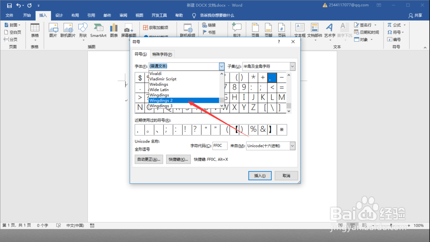Redo with the repeat arrow icon
Image resolution: width=430 pixels, height=242 pixels.
(x=29, y=6)
